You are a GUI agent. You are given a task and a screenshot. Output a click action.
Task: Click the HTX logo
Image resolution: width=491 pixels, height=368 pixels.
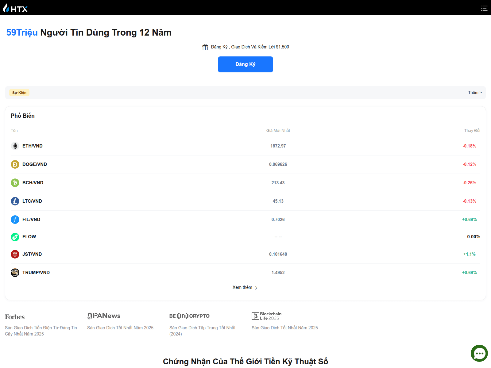(x=15, y=8)
